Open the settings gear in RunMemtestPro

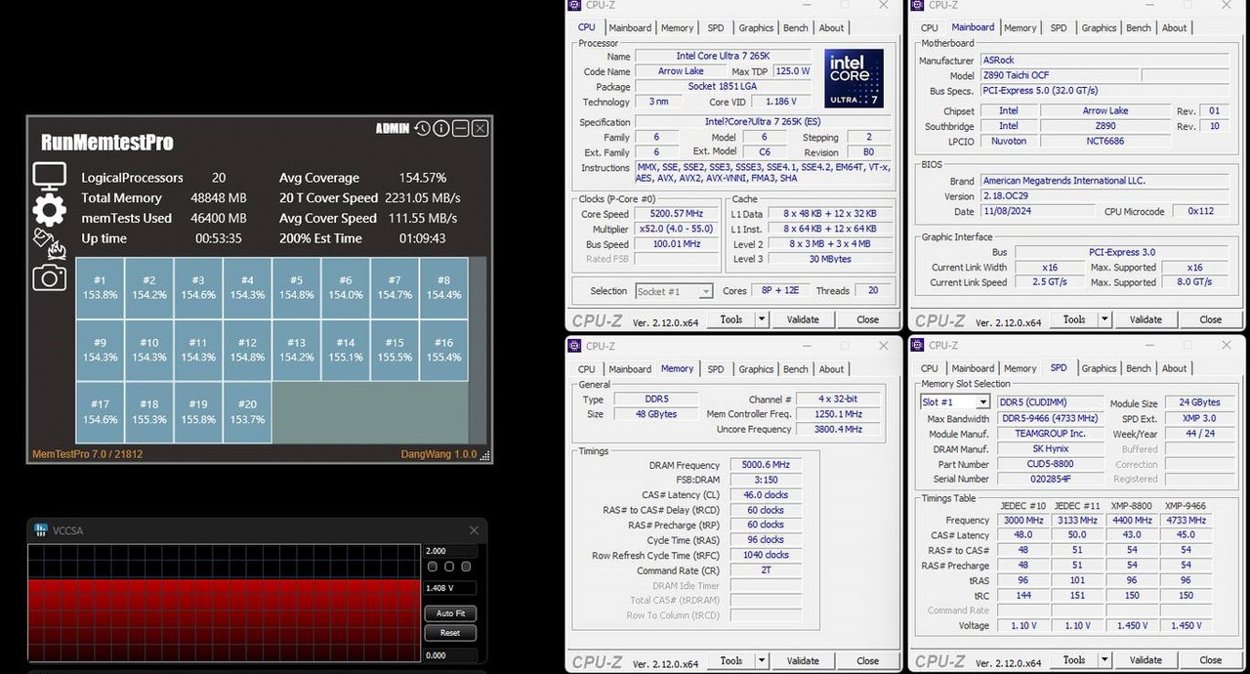[x=49, y=210]
